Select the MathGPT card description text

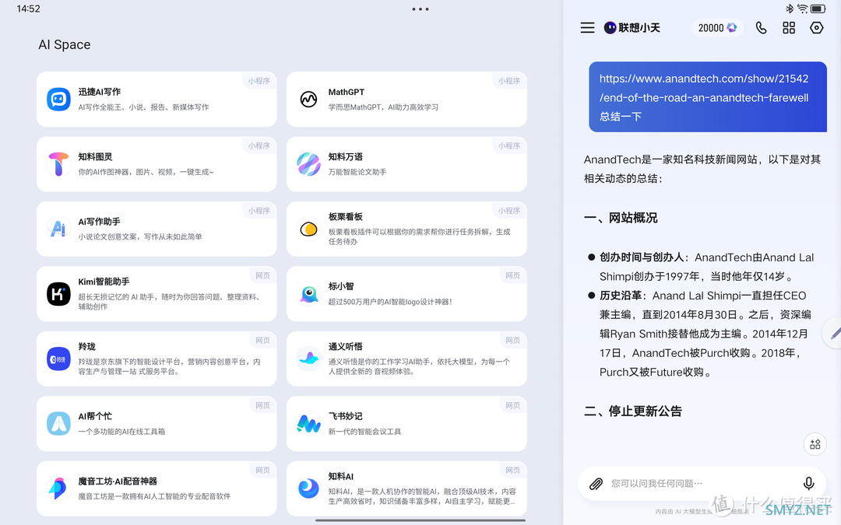point(383,107)
